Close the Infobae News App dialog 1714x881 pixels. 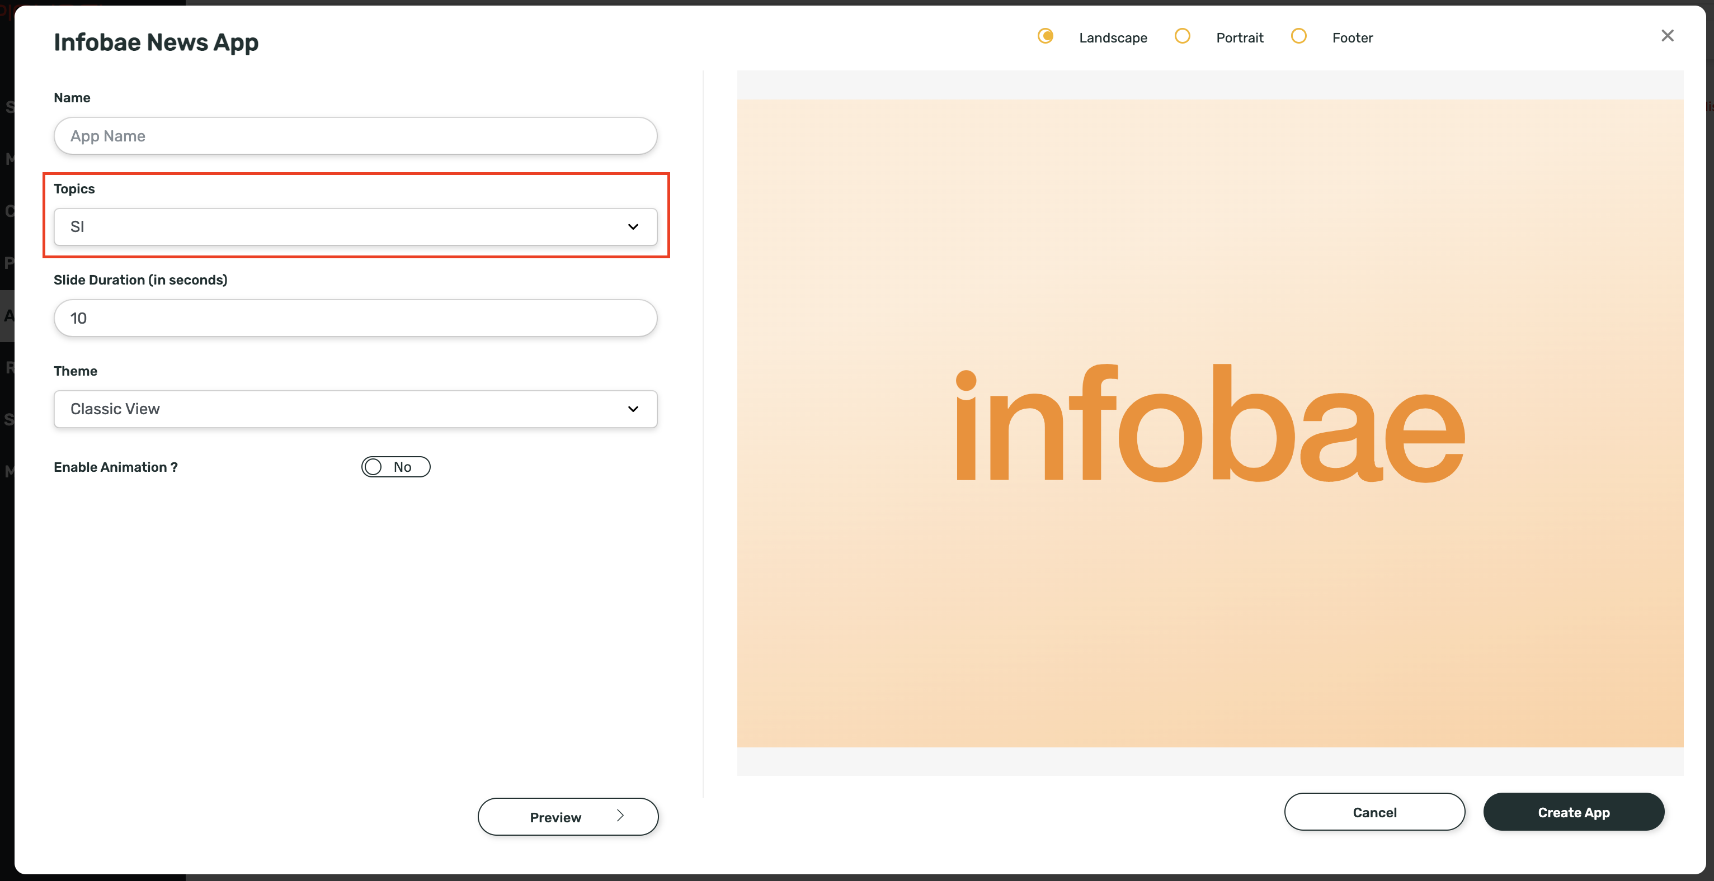pos(1667,36)
